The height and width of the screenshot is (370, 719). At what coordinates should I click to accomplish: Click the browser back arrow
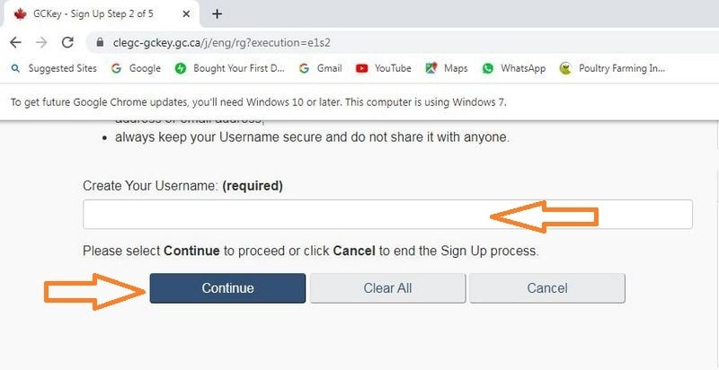[x=15, y=42]
